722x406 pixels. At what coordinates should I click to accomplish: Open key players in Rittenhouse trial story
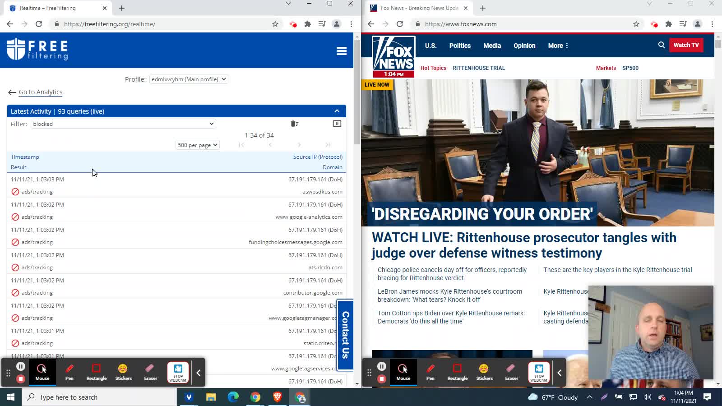pos(618,270)
